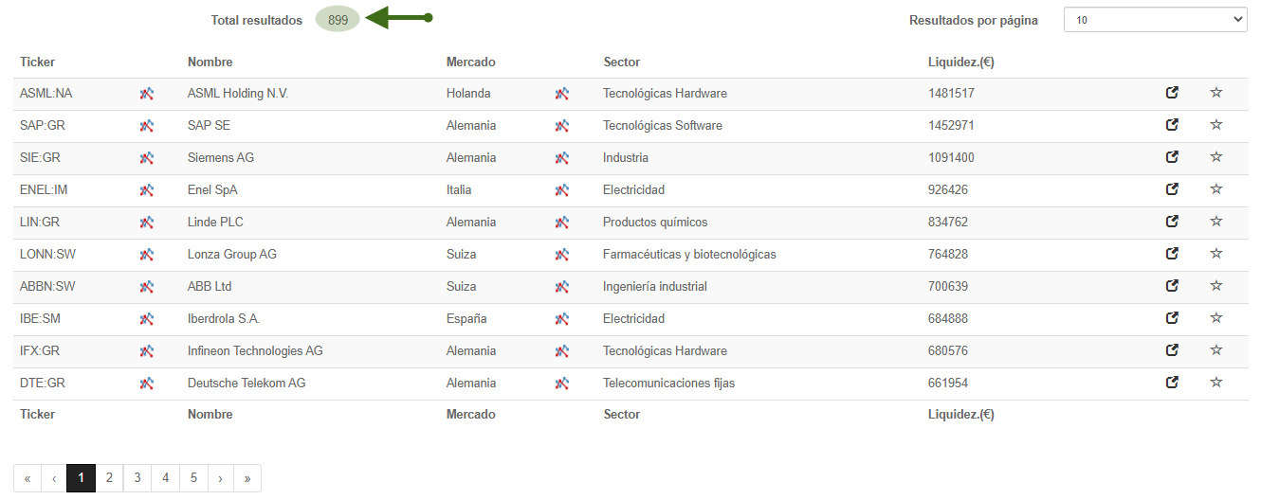Select page 5 in pagination
This screenshot has width=1261, height=500.
(193, 478)
